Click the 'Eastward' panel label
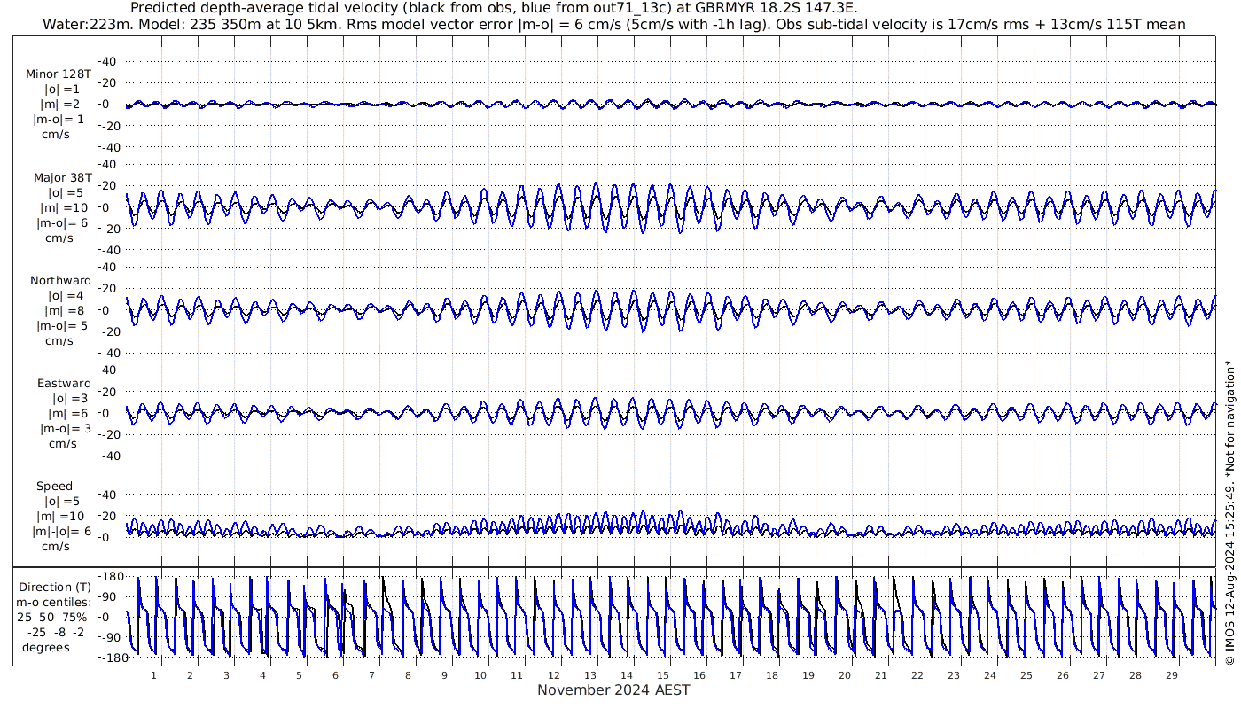The image size is (1241, 709). click(64, 383)
